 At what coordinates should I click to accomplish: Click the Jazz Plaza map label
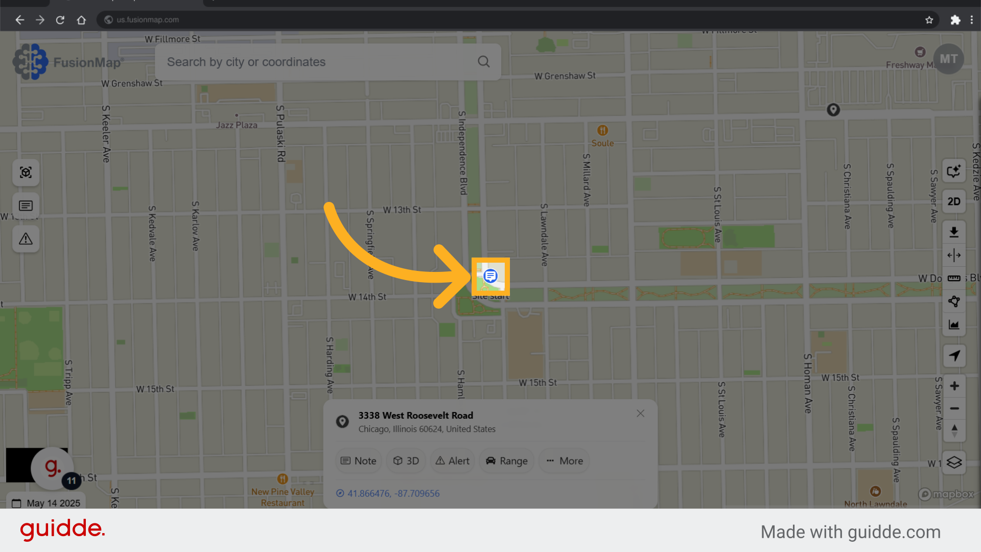pos(237,125)
